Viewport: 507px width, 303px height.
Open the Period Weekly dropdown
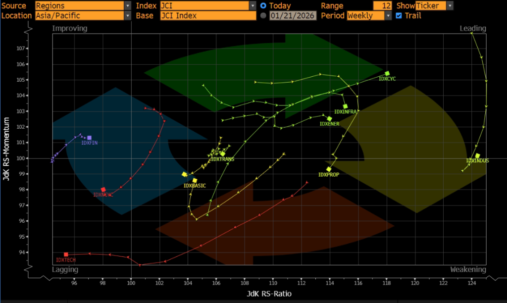pos(388,15)
